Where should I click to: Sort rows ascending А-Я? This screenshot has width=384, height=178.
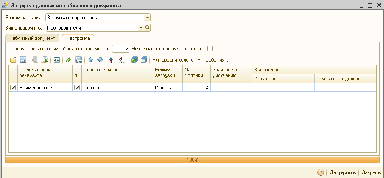coord(112,60)
